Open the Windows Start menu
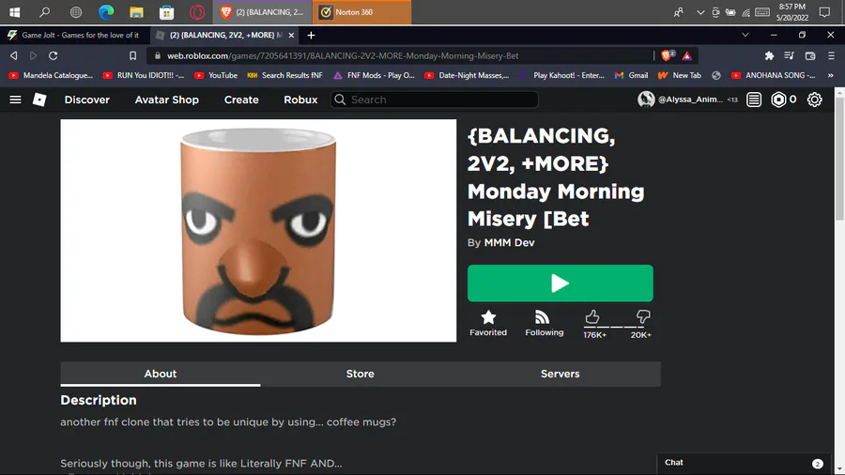Viewport: 845px width, 475px height. point(14,12)
